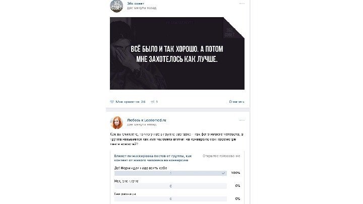This screenshot has width=363, height=204.
Task: Open the Збс совет community avatar
Action: point(116,6)
